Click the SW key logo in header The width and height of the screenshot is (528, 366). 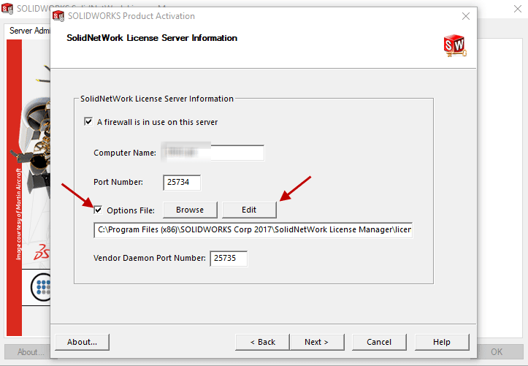pos(455,45)
